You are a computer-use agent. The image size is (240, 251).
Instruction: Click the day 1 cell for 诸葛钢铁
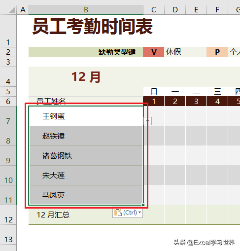click(154, 156)
